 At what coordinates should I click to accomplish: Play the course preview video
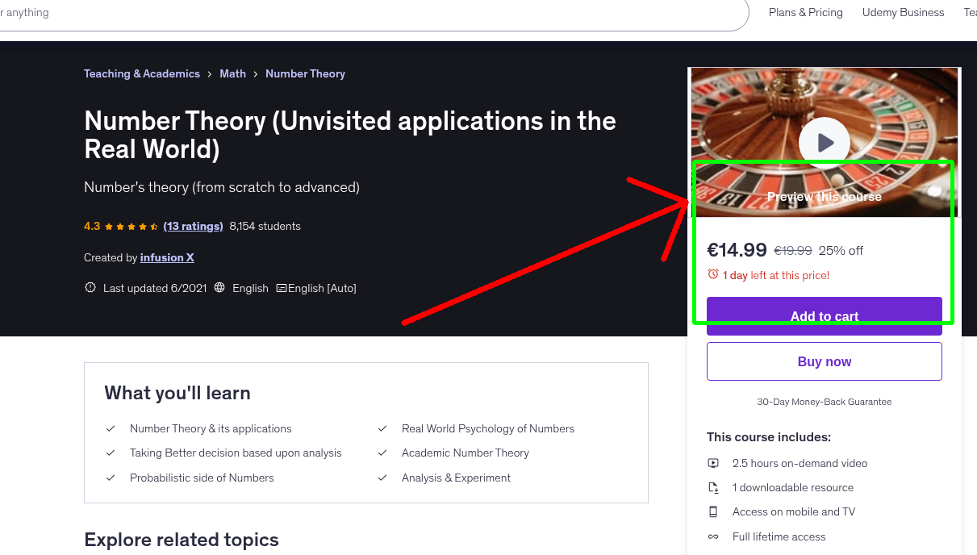[x=824, y=143]
